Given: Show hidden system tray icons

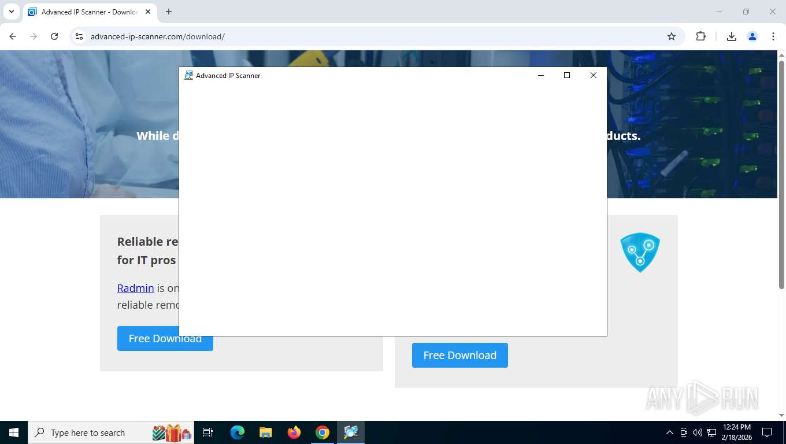Looking at the screenshot, I should (x=670, y=432).
